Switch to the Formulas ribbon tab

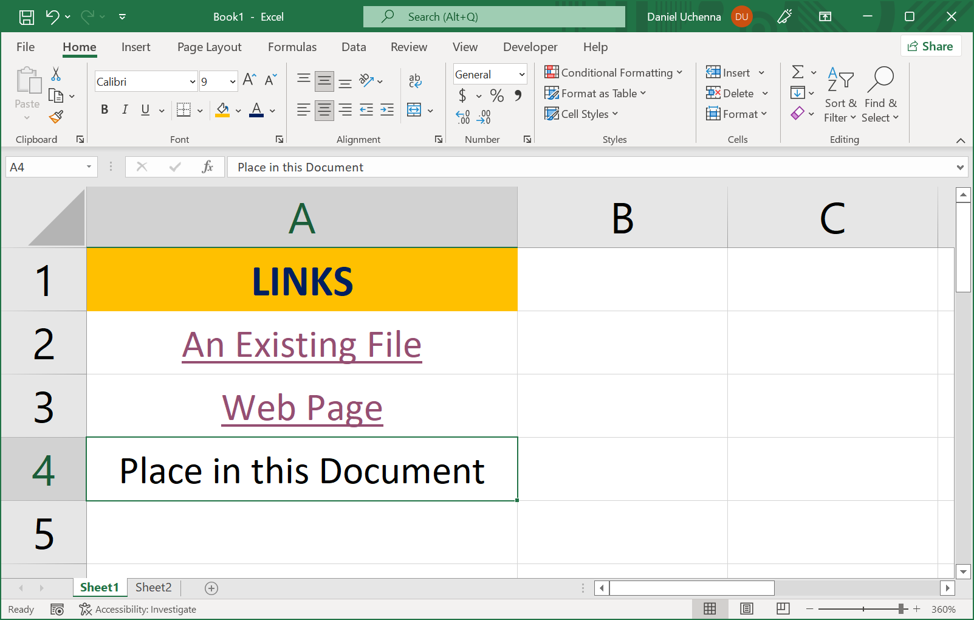[292, 47]
